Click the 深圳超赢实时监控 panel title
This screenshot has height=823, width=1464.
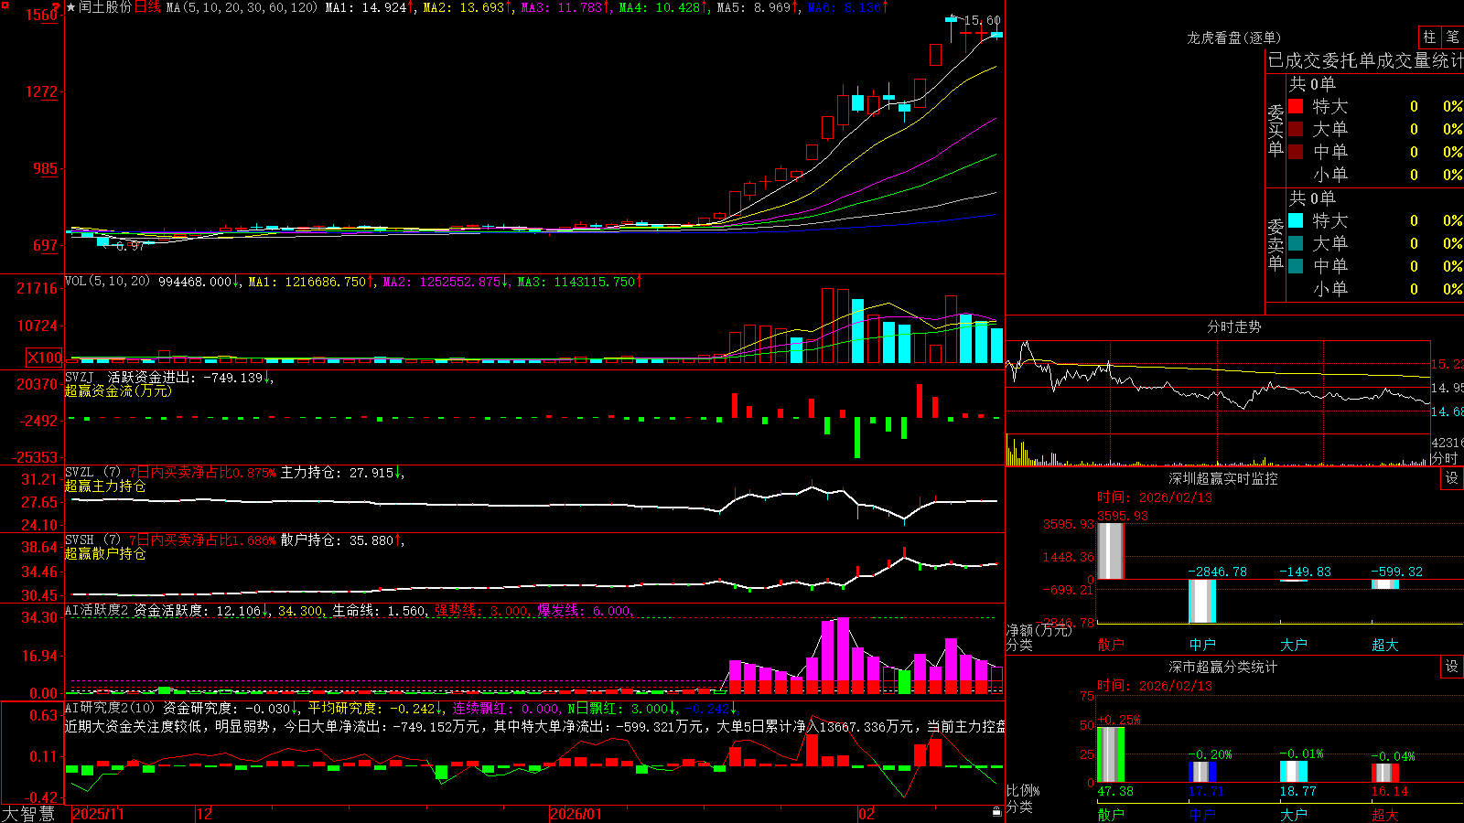[1222, 478]
